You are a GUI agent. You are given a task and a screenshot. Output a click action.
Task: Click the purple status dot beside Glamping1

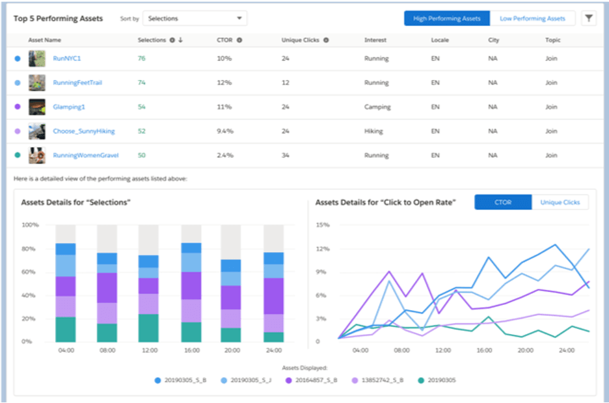(18, 107)
